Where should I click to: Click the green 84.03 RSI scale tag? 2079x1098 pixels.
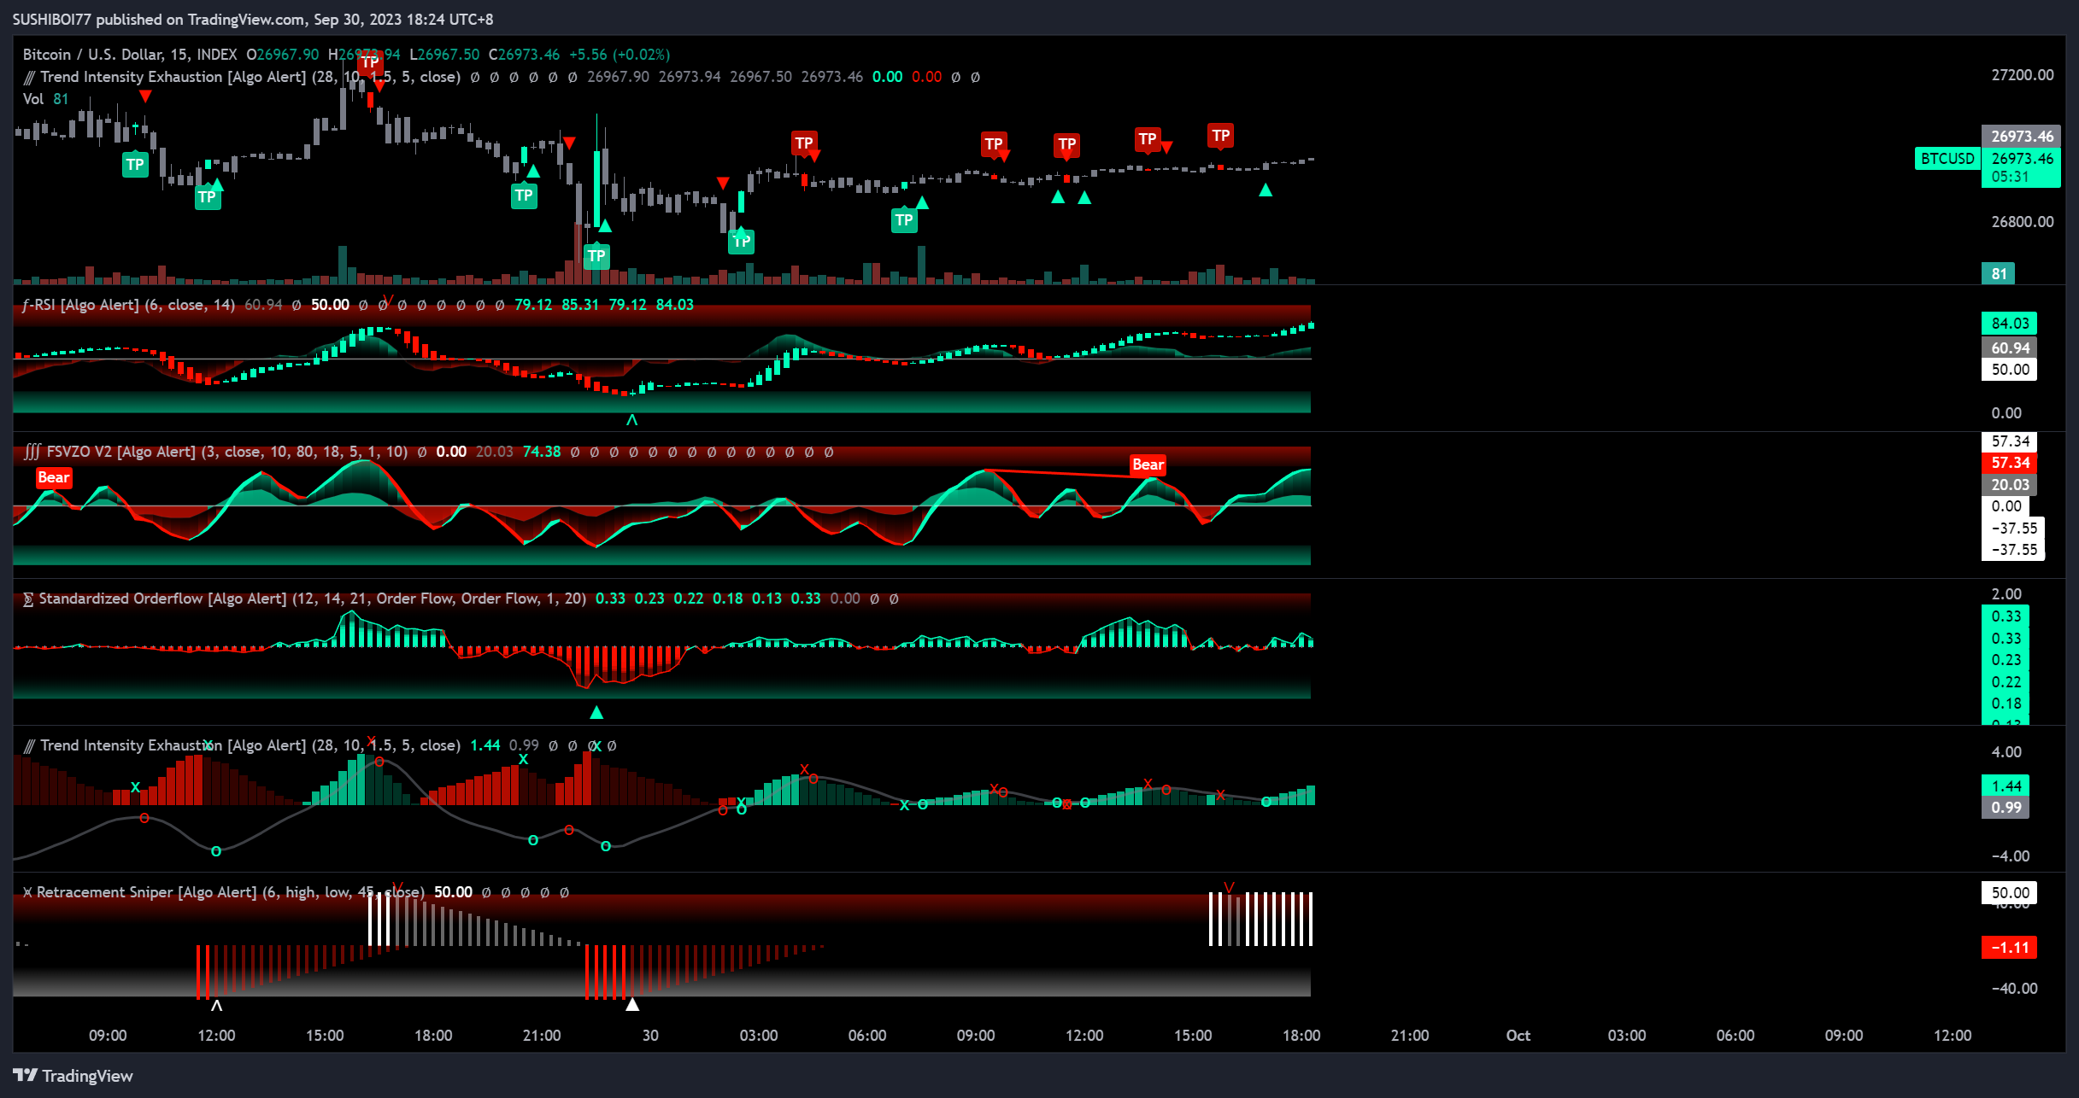pyautogui.click(x=2009, y=324)
